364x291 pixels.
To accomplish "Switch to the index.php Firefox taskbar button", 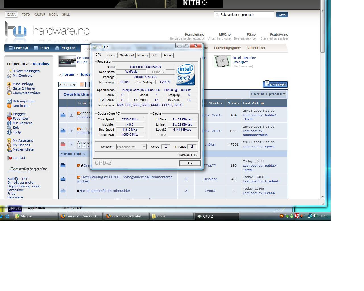I will pyautogui.click(x=126, y=216).
